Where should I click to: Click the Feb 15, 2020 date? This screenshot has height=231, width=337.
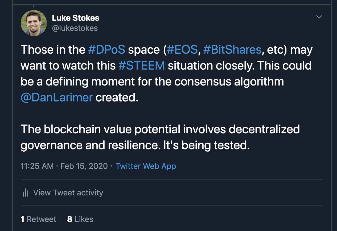pos(84,166)
